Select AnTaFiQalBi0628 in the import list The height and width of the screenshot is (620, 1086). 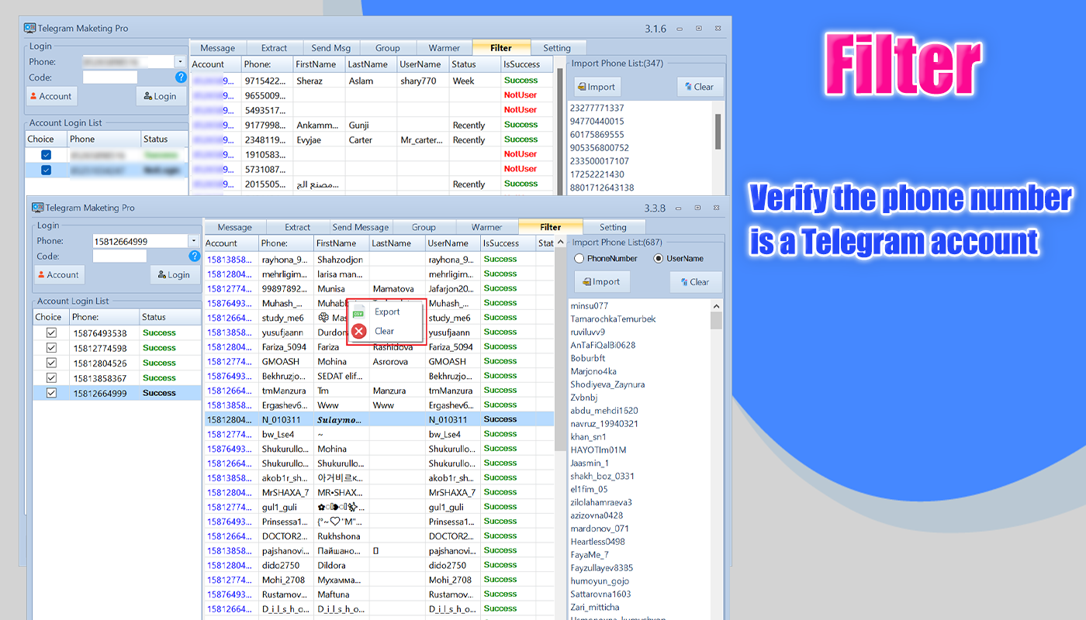click(x=604, y=345)
